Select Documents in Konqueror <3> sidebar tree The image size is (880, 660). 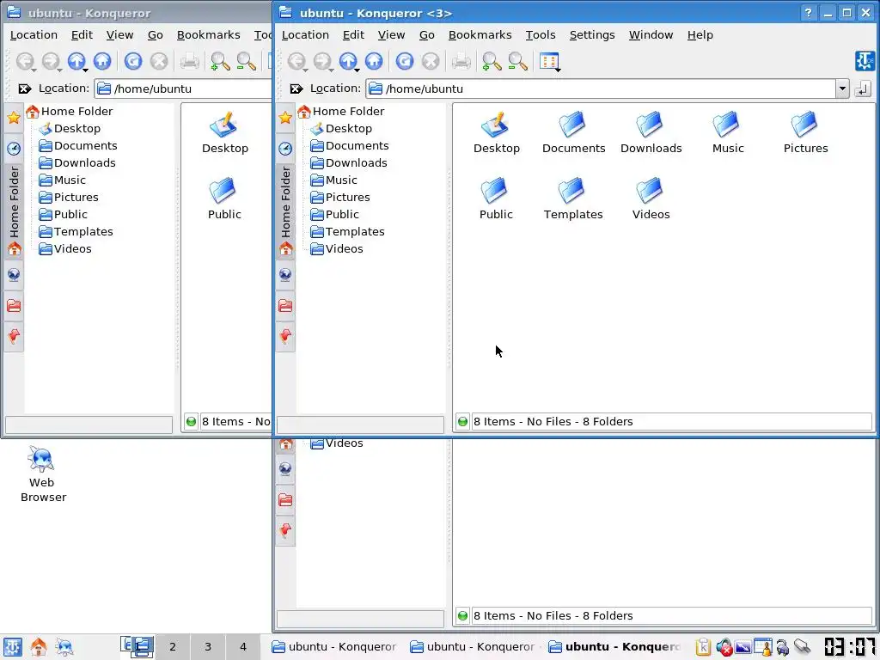[x=357, y=146]
